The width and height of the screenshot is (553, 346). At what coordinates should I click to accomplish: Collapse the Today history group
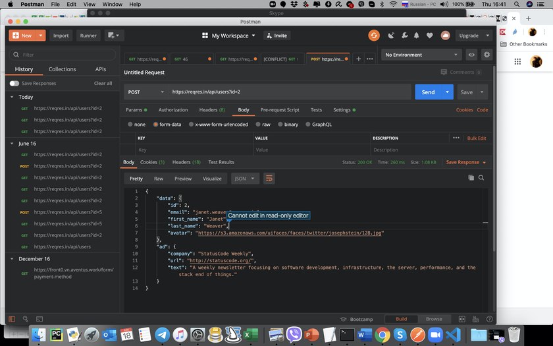coord(12,97)
